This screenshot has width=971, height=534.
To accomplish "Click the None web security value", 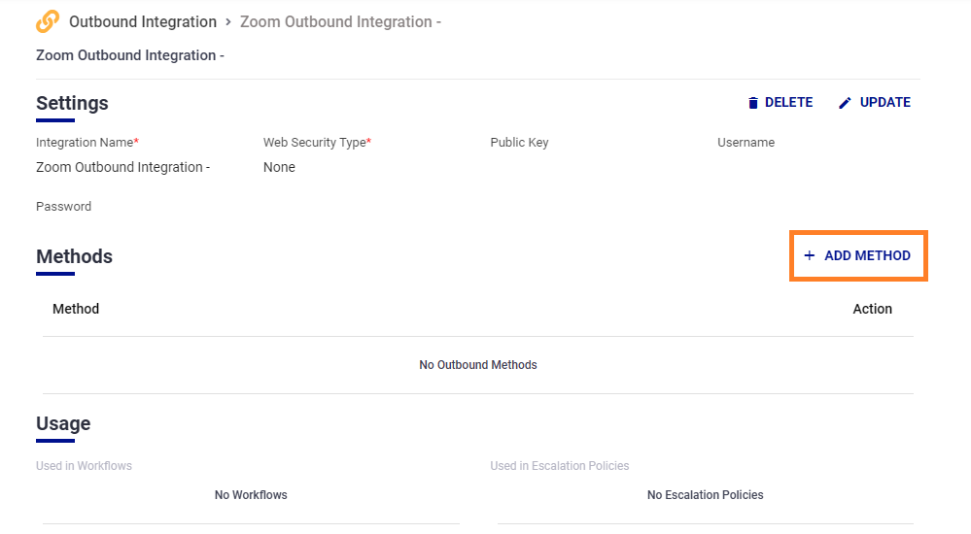I will point(279,167).
